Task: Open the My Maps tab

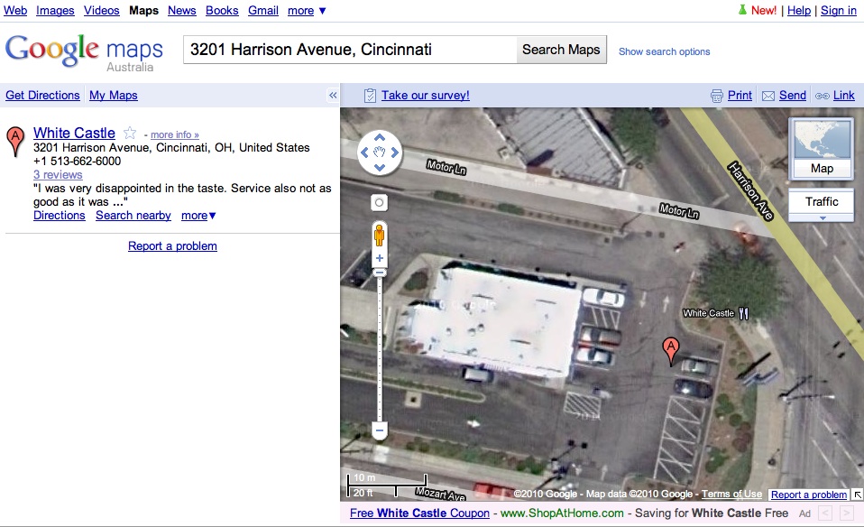Action: click(x=114, y=96)
